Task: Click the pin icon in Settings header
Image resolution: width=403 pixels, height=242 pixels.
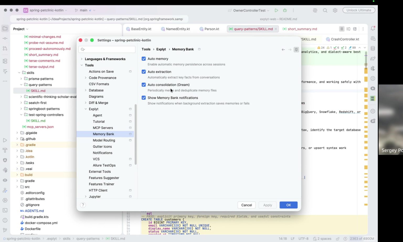Action: [296, 49]
